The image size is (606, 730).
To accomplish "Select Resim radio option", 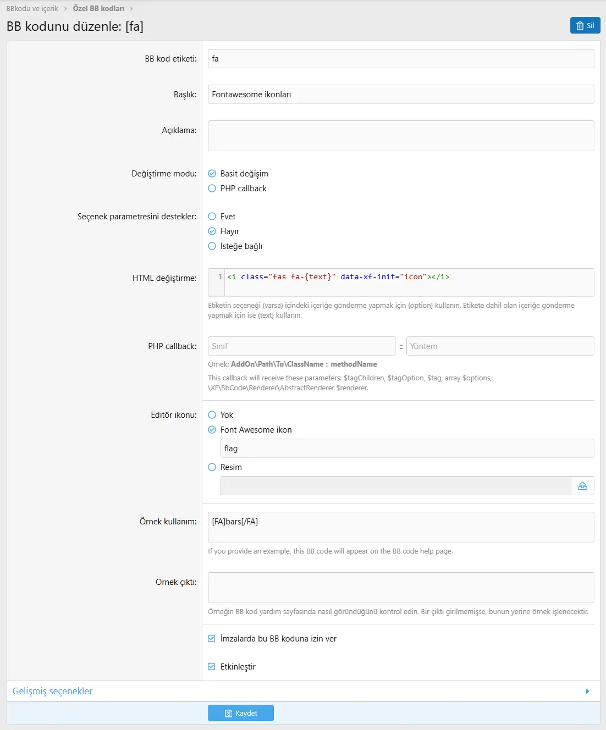I will pos(212,467).
